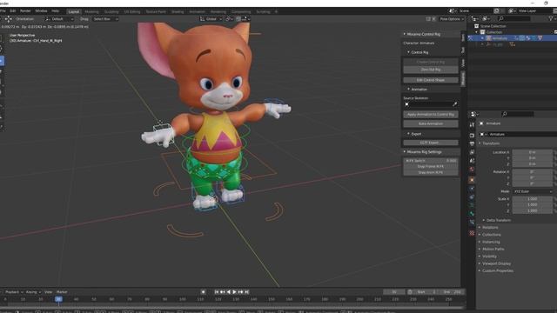
Task: Open the rotation Mode XYZ Euler dropdown
Action: point(532,191)
